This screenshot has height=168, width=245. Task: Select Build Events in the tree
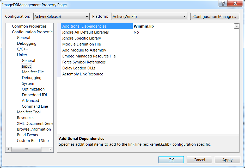tap(27, 135)
